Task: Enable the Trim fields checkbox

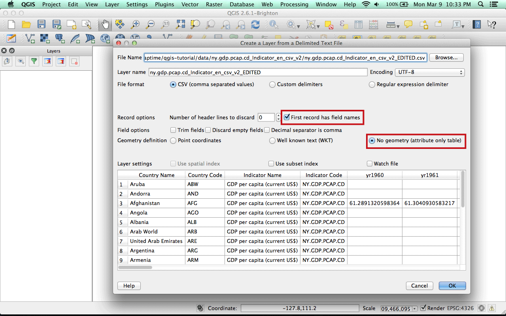Action: pos(173,130)
